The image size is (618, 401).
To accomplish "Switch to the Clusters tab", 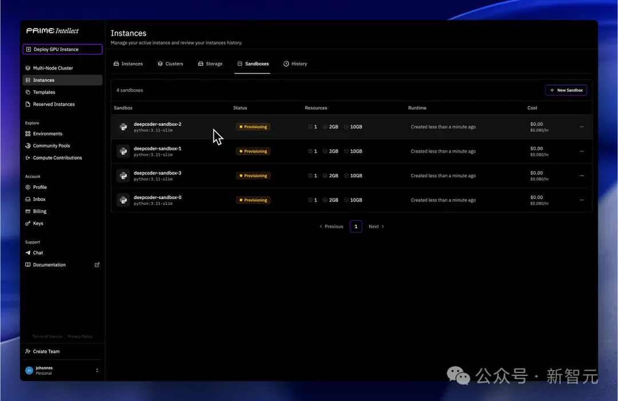I will click(x=171, y=64).
